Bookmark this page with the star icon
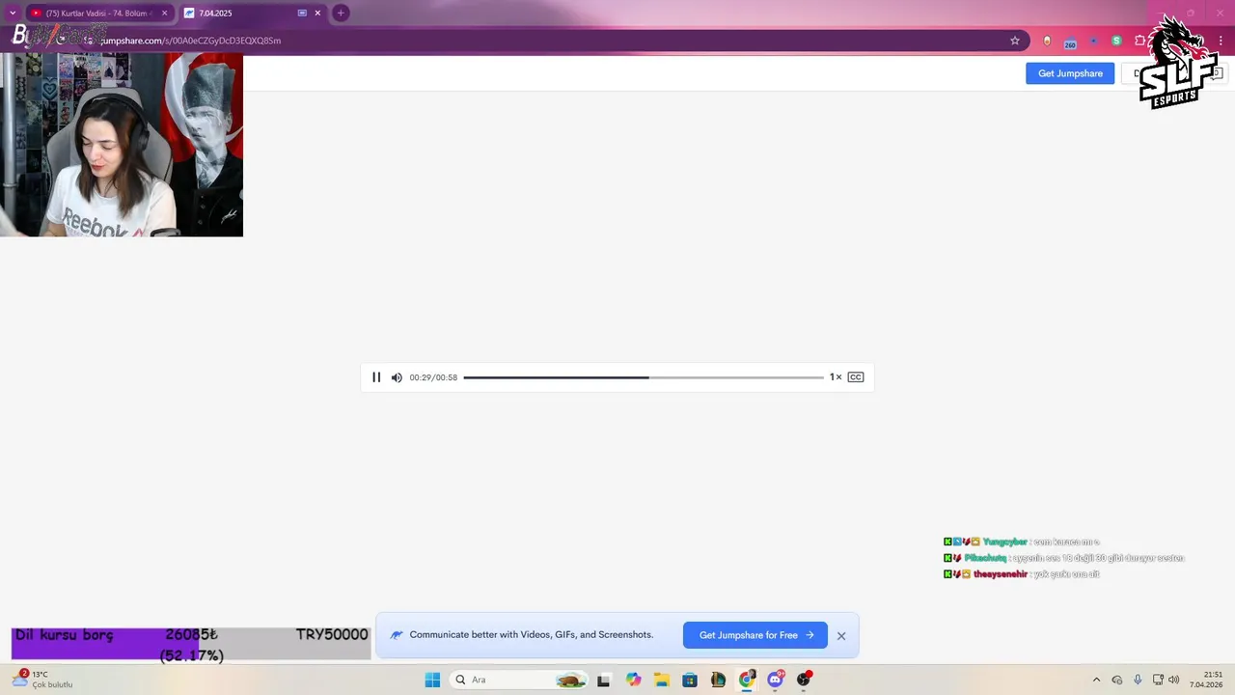 coord(1015,41)
